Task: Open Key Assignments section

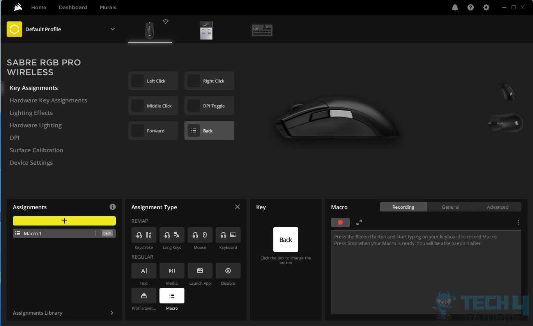Action: 34,88
